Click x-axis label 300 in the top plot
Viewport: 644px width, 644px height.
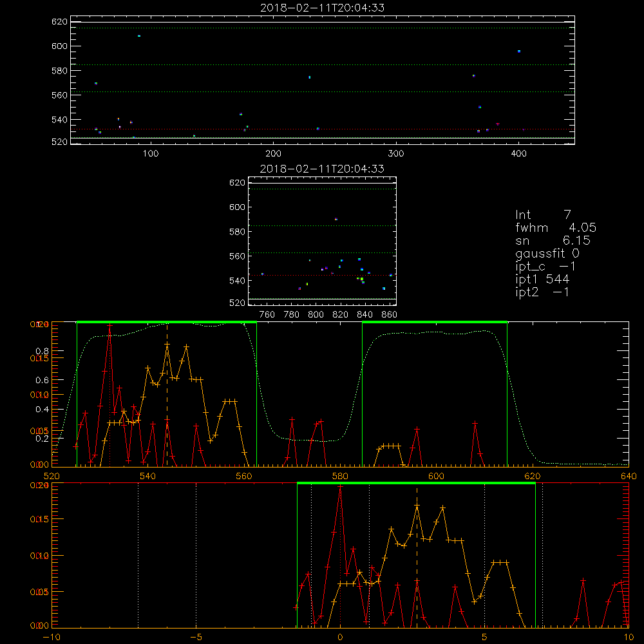(x=396, y=154)
